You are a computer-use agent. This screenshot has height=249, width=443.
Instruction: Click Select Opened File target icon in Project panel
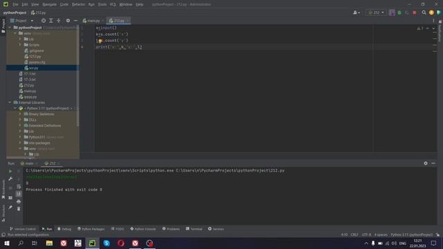[x=43, y=21]
